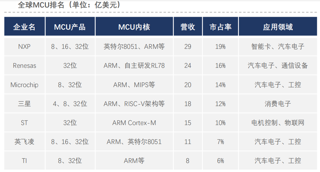Click the TI company cell
The image size is (320, 172).
pos(25,160)
